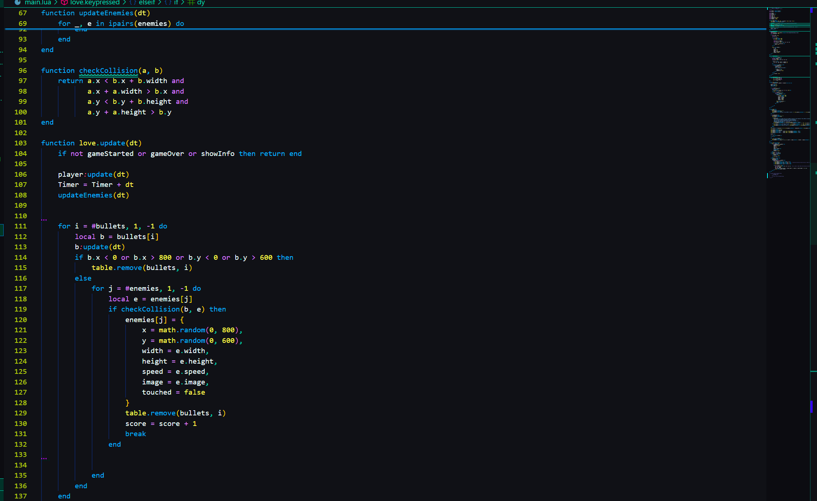The height and width of the screenshot is (501, 817).
Task: Click 'touched = false' on line 127
Action: (x=173, y=392)
